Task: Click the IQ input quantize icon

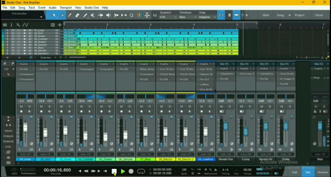Action: (x=155, y=15)
